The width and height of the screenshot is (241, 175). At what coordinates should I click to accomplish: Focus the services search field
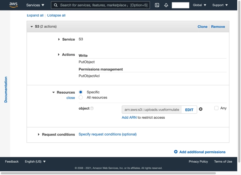[x=100, y=5]
